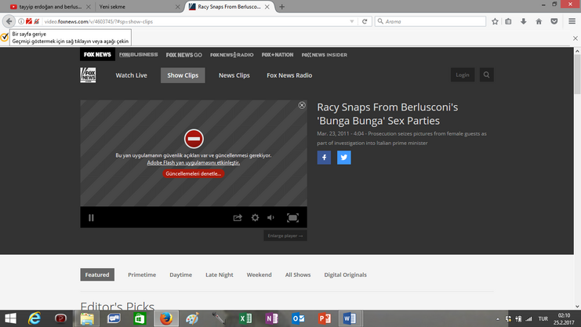Open Pocket icon in toolbar
This screenshot has height=327, width=581.
tap(554, 21)
